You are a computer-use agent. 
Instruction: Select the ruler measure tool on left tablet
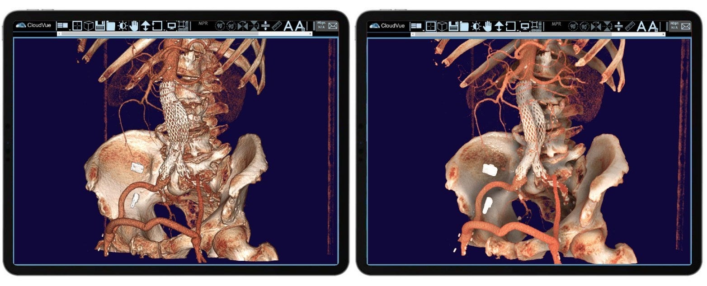[x=277, y=26]
